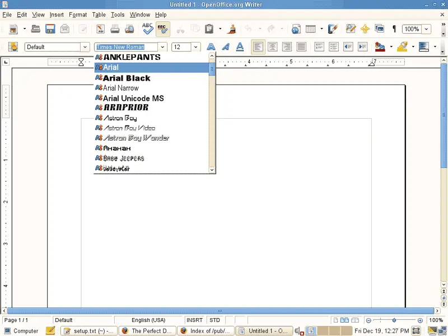Viewport: 448px width, 336px height.
Task: Open the Format menu
Action: 78,15
